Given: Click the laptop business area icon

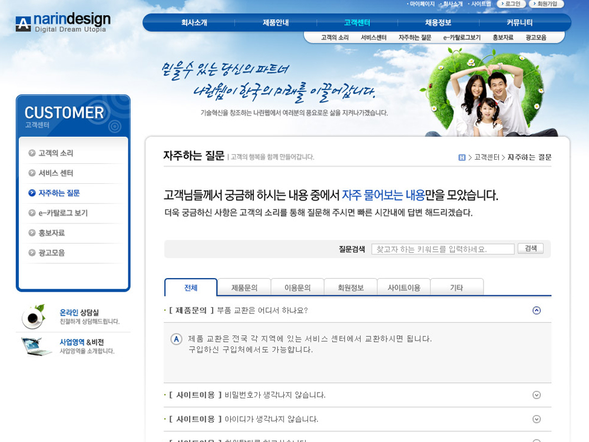Looking at the screenshot, I should (35, 346).
